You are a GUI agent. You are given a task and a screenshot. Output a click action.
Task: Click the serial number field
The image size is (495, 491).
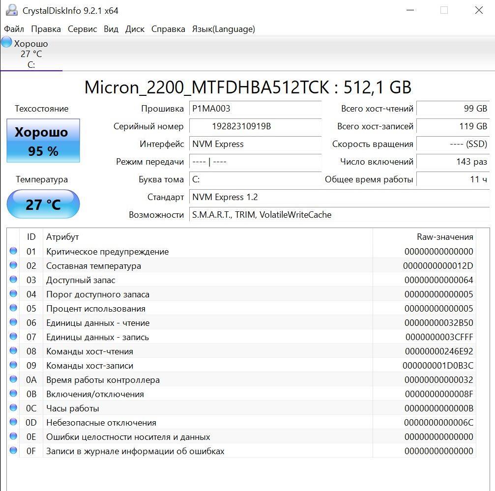click(255, 126)
